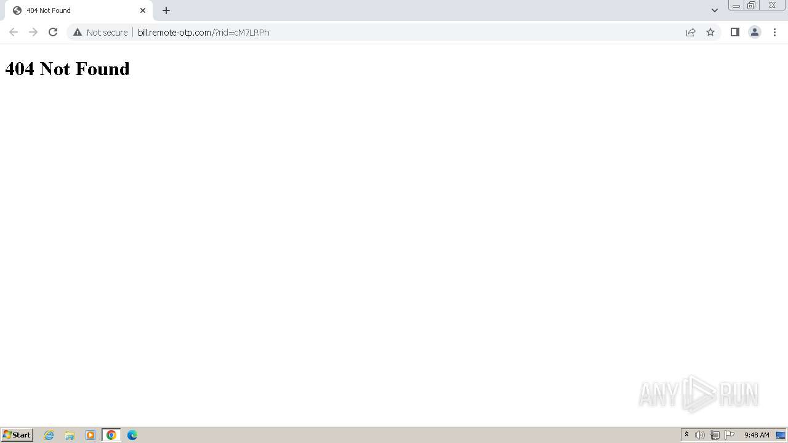The width and height of the screenshot is (788, 443).
Task: Open the Windows Start menu
Action: [17, 435]
